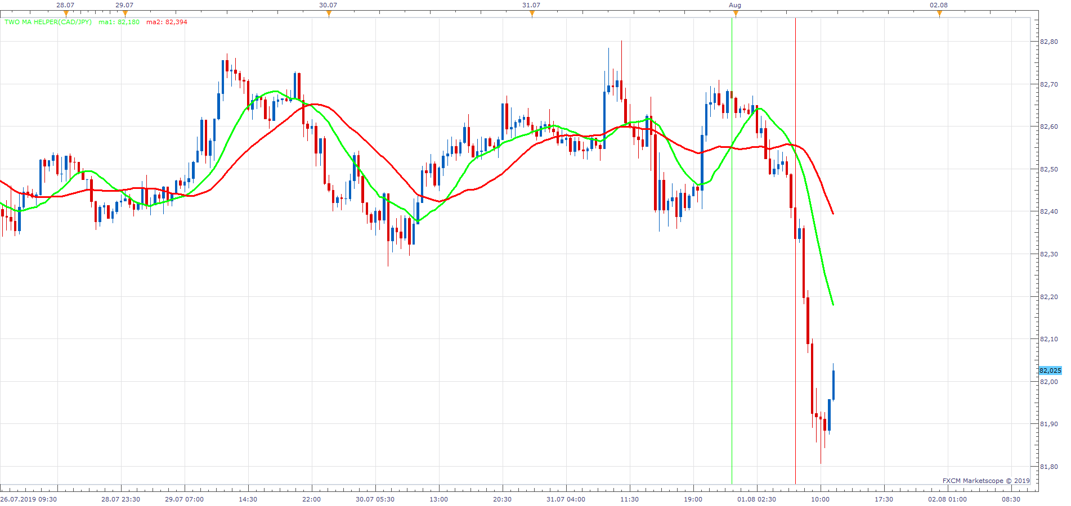The width and height of the screenshot is (1071, 506).
Task: Click the orange day marker below 02.08
Action: point(939,13)
